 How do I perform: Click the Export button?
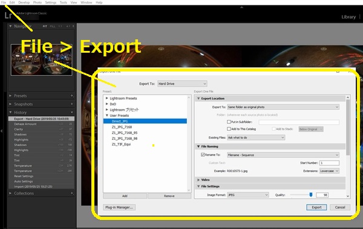pyautogui.click(x=316, y=207)
